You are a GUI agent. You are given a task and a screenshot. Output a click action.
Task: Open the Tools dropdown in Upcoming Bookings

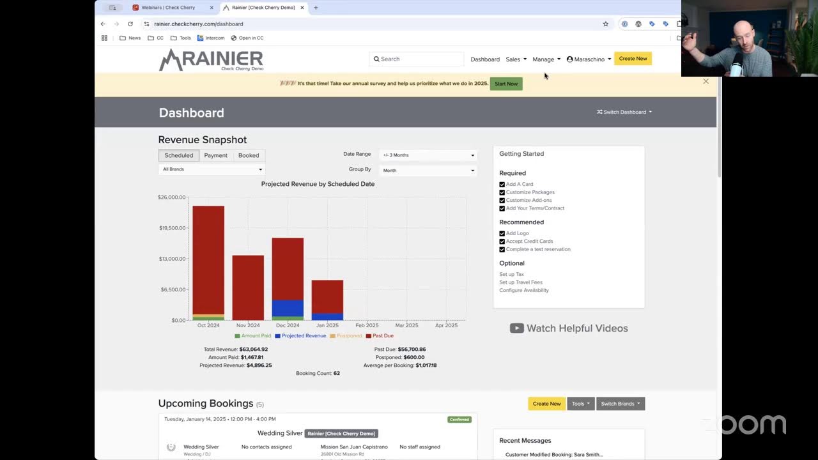pos(581,404)
